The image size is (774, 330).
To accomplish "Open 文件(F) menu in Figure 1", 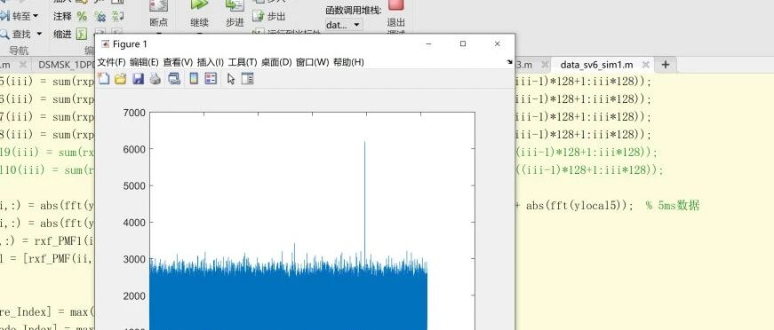I will click(112, 62).
